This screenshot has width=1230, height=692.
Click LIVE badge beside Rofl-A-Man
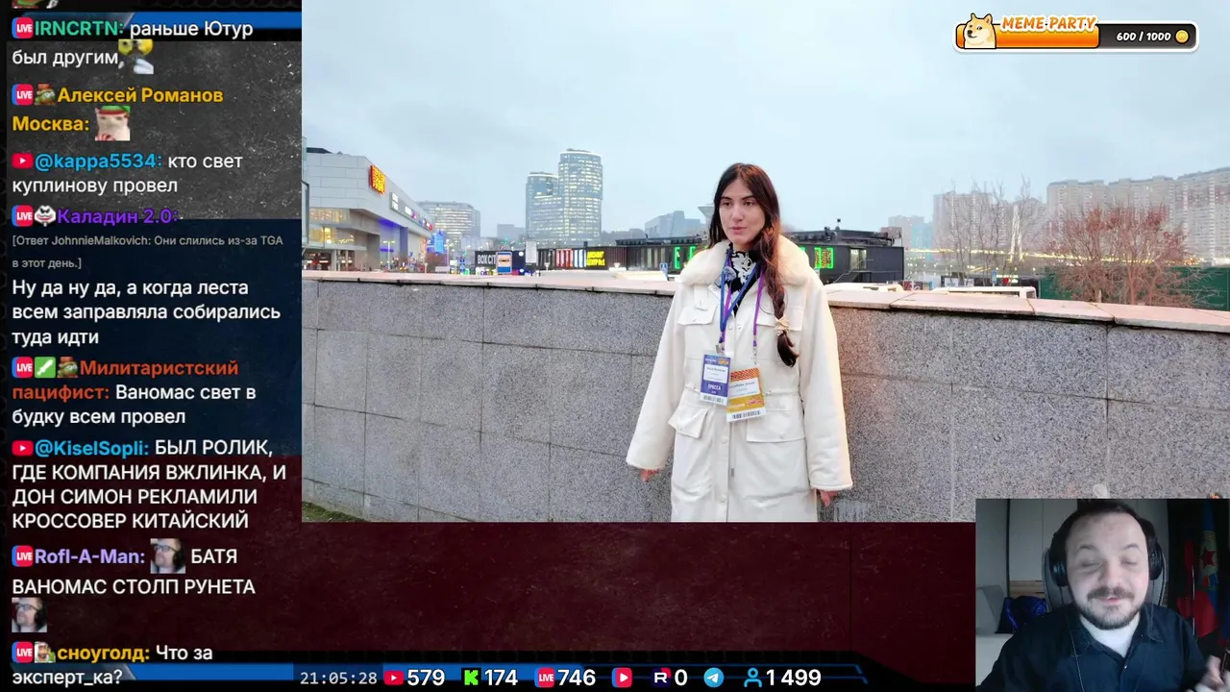pos(23,556)
